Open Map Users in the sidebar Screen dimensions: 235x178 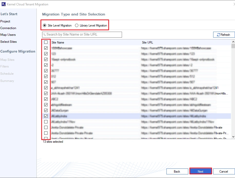click(x=8, y=35)
